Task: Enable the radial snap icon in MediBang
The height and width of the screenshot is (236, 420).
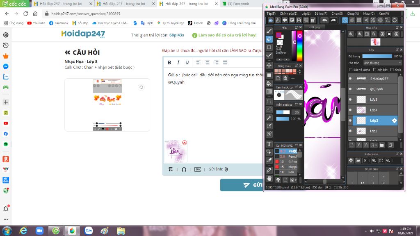Action: [373, 20]
